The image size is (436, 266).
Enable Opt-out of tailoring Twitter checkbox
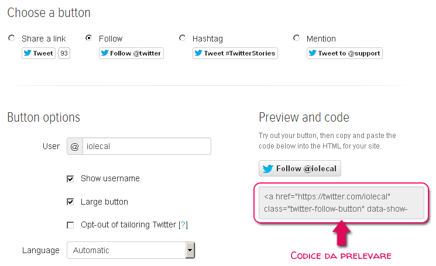70,224
